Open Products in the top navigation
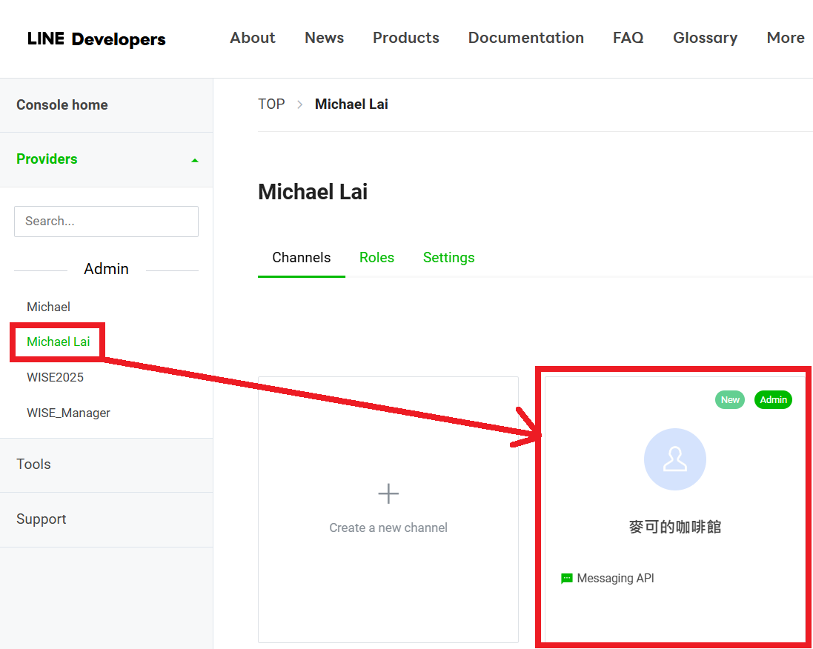Viewport: 813px width, 649px height. [x=405, y=38]
